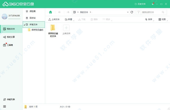Click the 搜索全部文件 search field
The width and height of the screenshot is (170, 110).
[152, 12]
